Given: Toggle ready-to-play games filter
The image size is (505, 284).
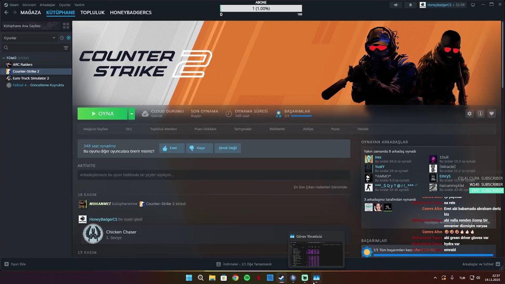Looking at the screenshot, I should pos(69,38).
